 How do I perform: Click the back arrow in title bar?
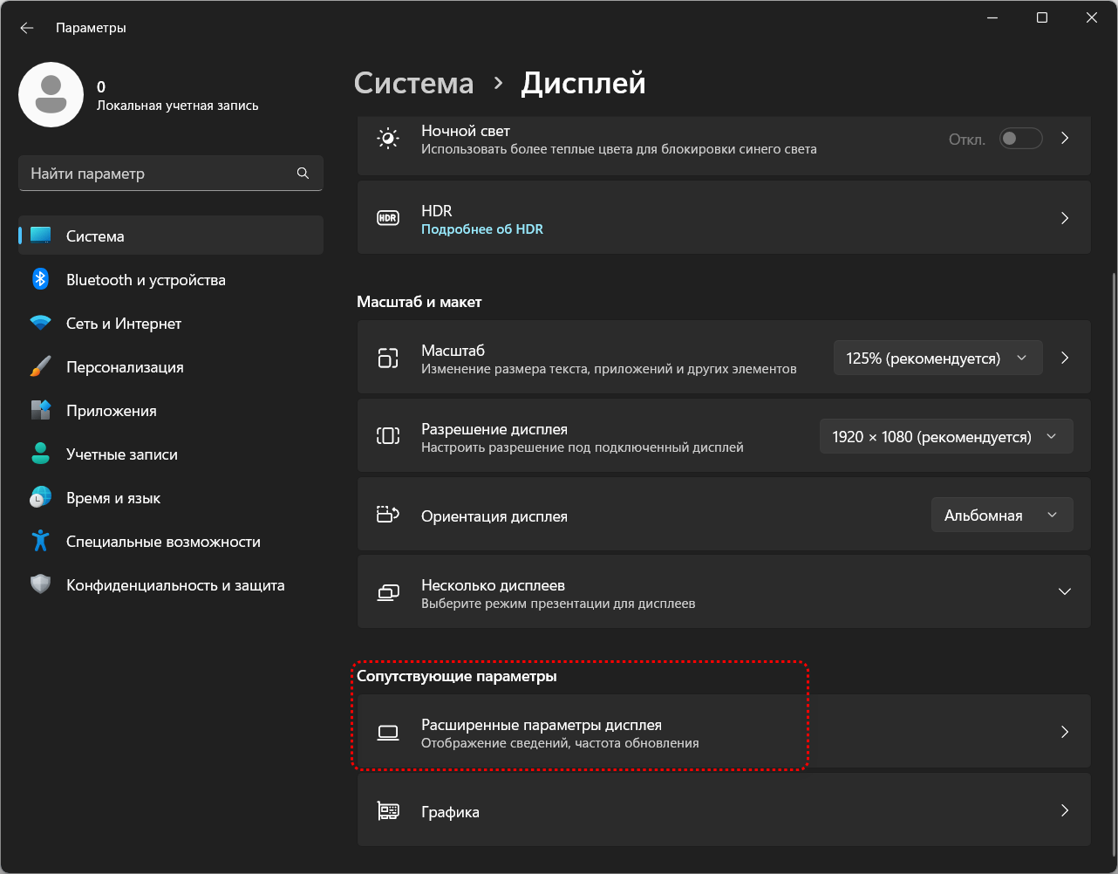(x=27, y=28)
